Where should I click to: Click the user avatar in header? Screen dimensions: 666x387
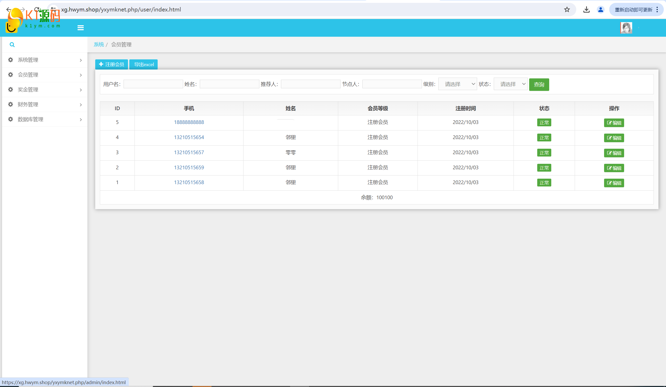tap(626, 28)
